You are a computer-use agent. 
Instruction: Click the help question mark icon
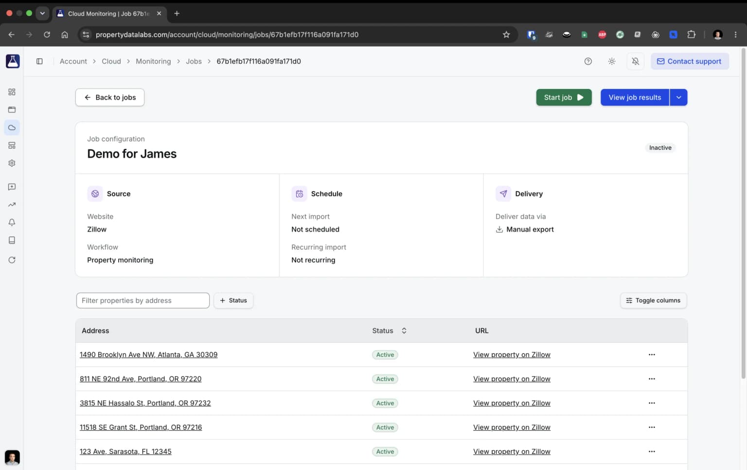pos(588,61)
